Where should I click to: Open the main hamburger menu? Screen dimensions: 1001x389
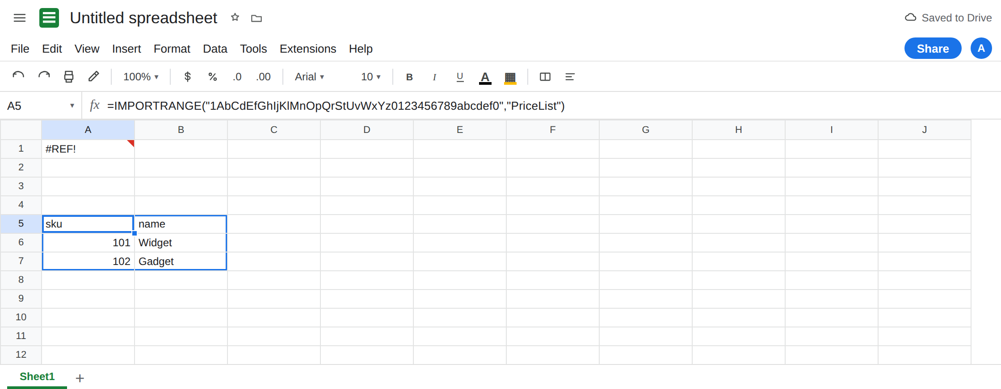pyautogui.click(x=20, y=18)
